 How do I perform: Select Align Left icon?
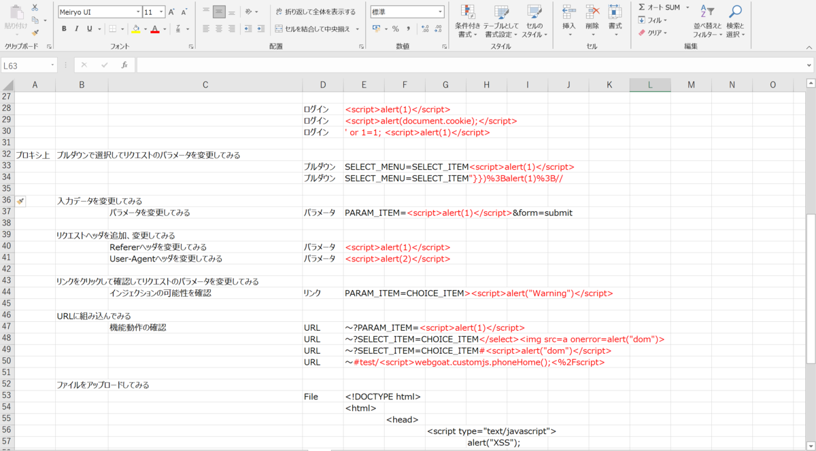[206, 29]
